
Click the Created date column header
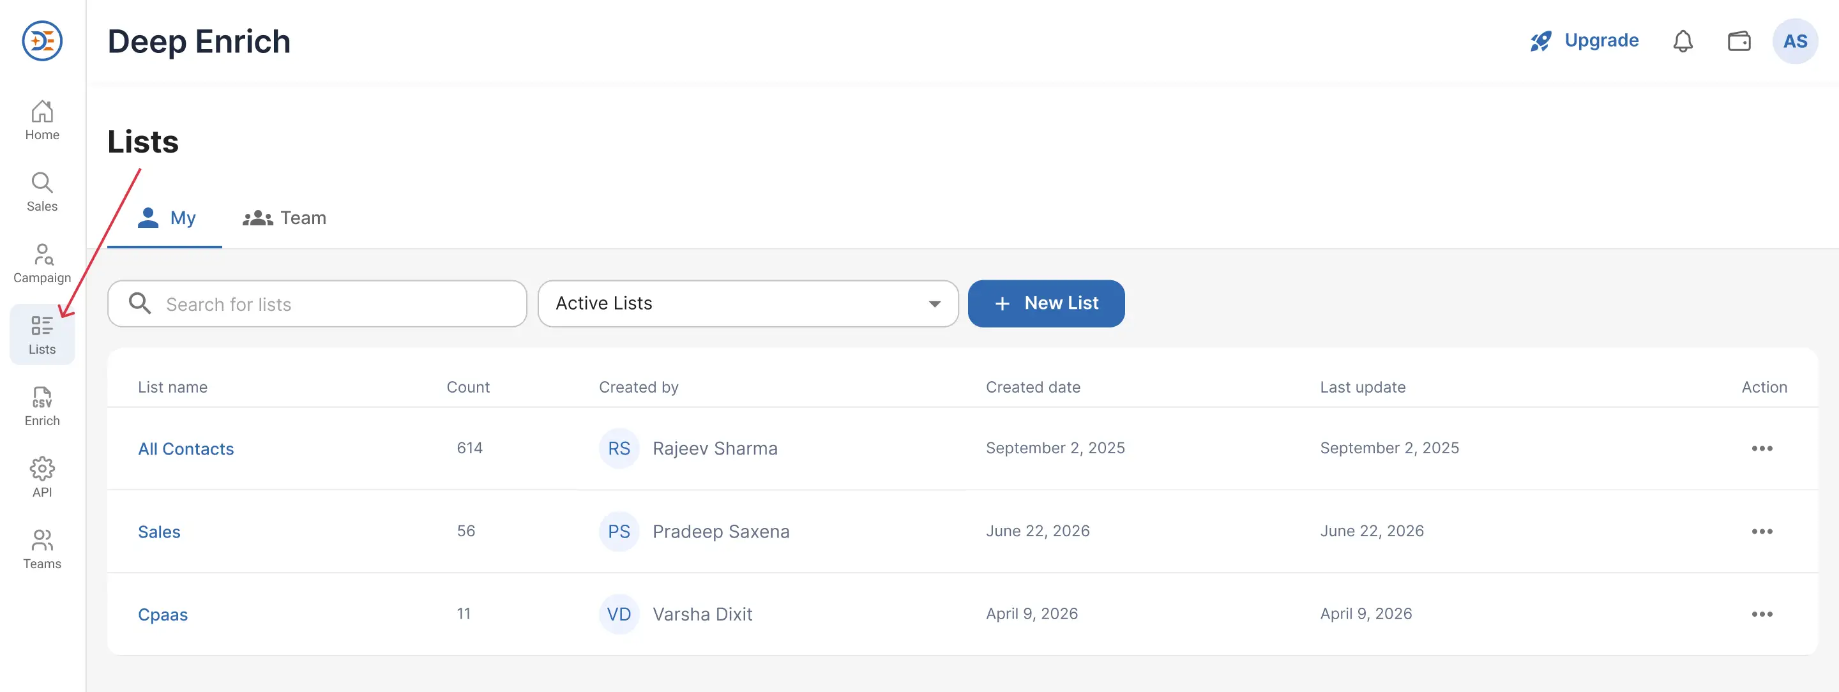[x=1033, y=387]
